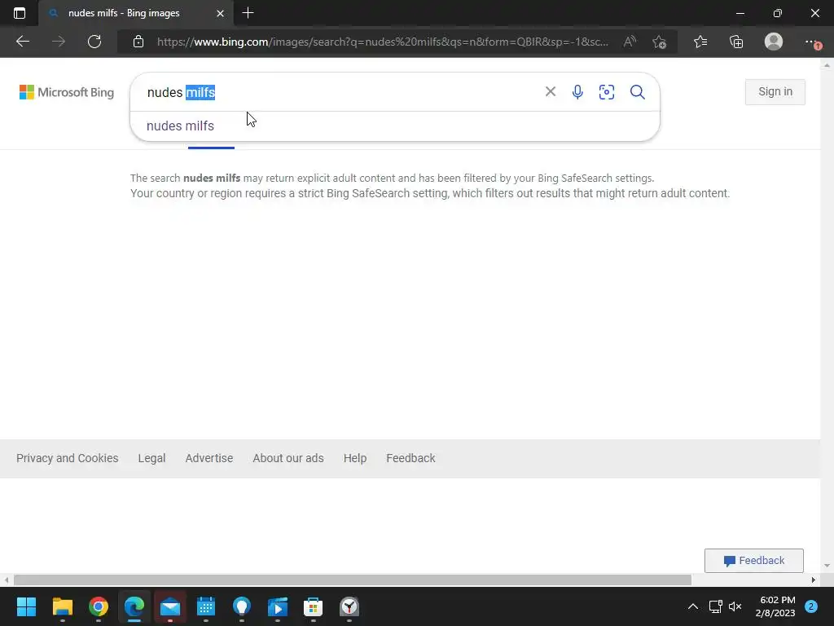Go back to the previous page
The height and width of the screenshot is (626, 834).
click(x=23, y=42)
